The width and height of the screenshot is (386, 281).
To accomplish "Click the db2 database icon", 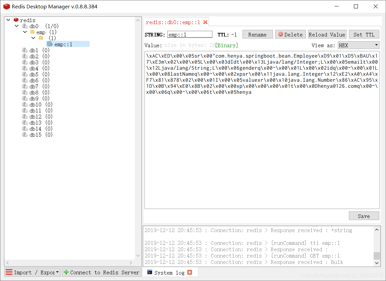I will 25,56.
